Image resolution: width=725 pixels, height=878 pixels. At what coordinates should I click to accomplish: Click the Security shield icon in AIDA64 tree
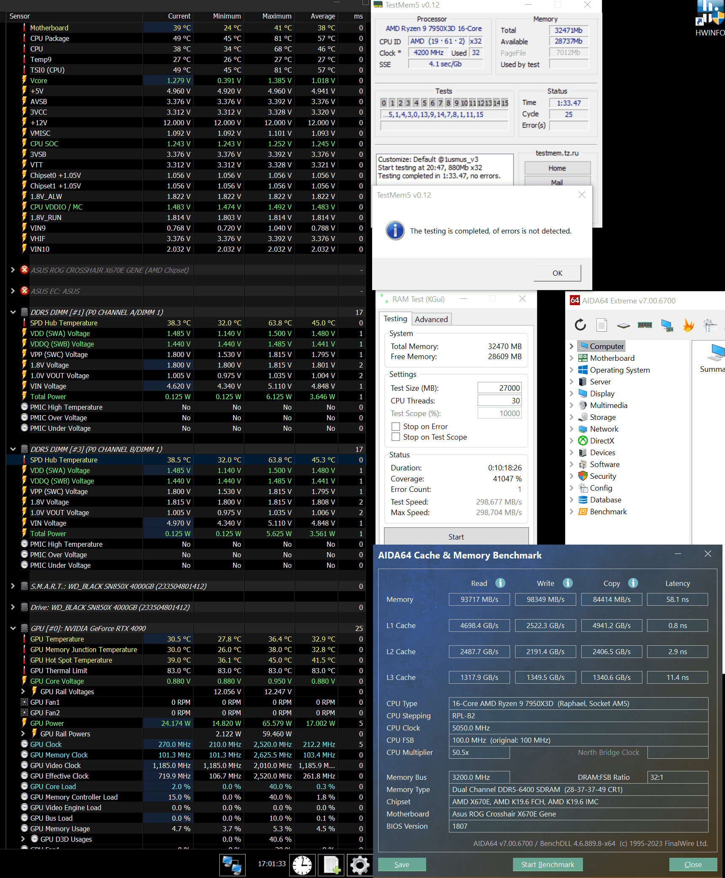[583, 476]
